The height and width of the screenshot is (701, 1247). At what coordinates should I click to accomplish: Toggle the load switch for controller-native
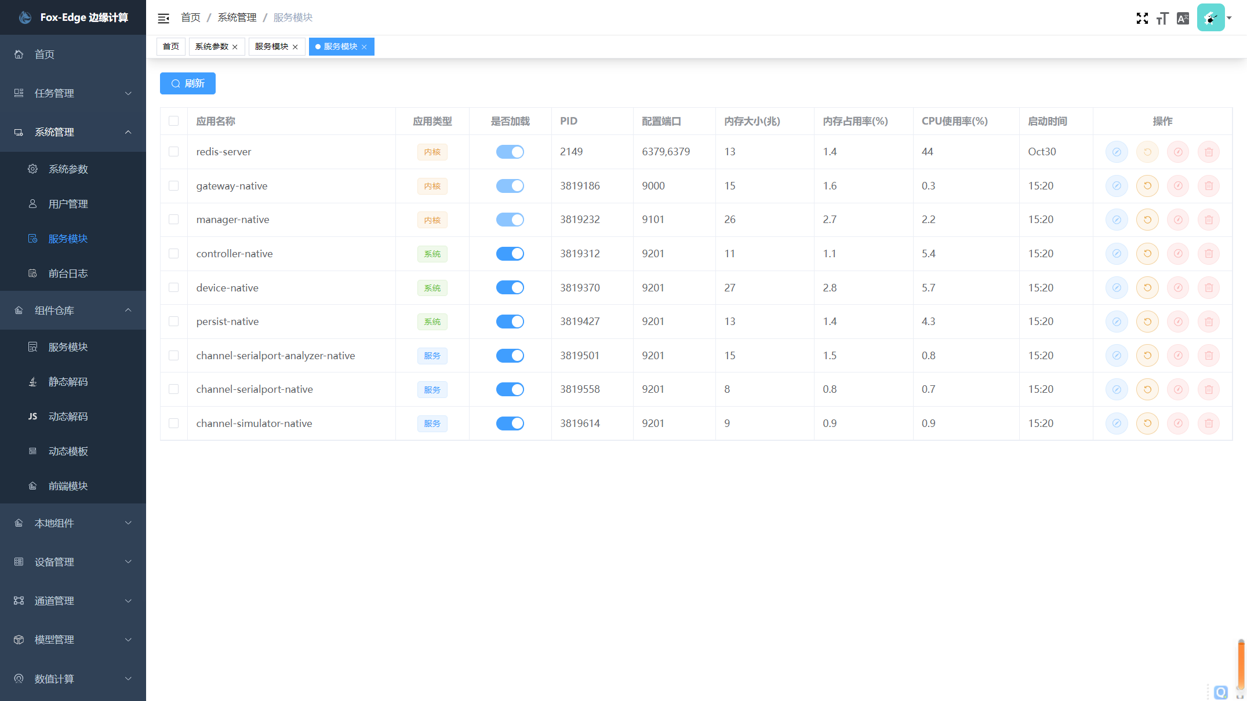pyautogui.click(x=510, y=254)
